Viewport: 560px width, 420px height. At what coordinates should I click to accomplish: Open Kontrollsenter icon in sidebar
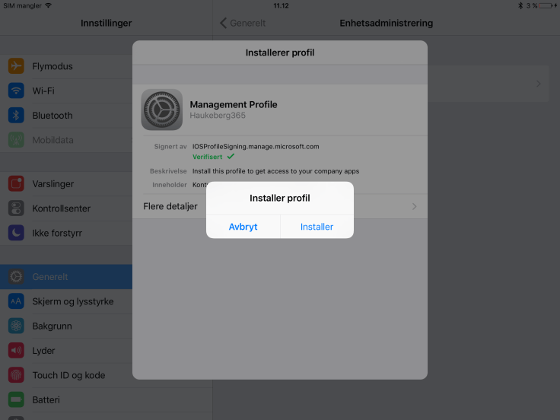click(x=16, y=208)
